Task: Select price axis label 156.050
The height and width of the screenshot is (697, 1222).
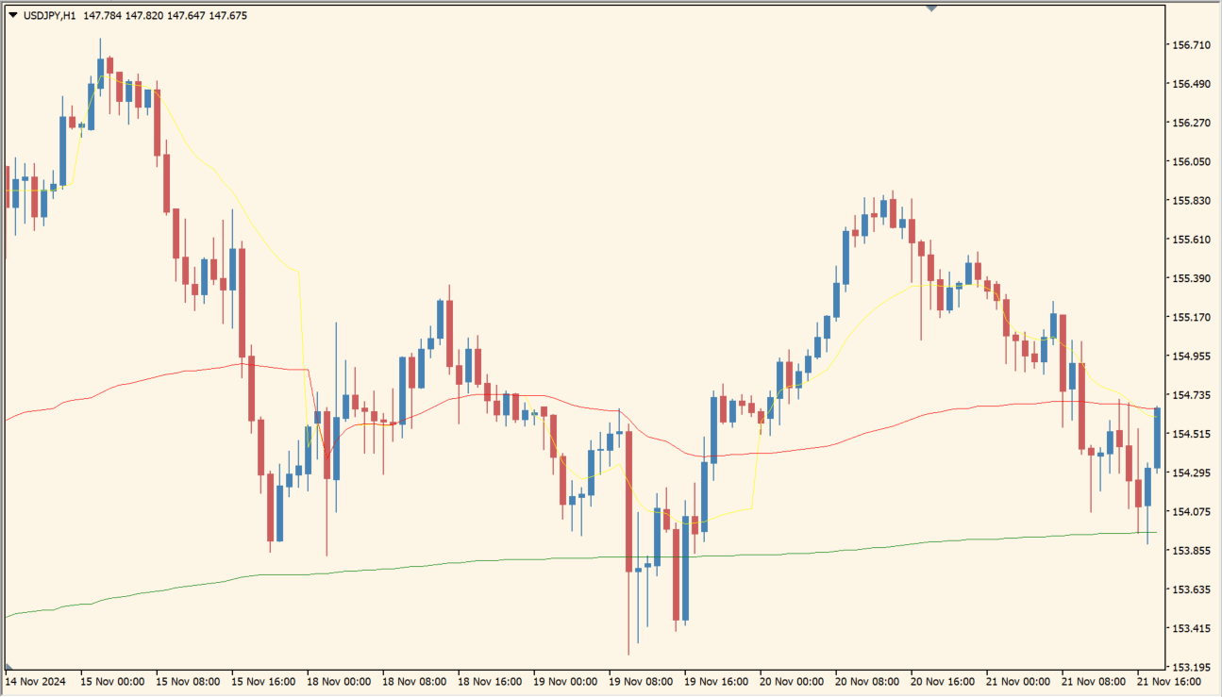Action: [x=1191, y=162]
